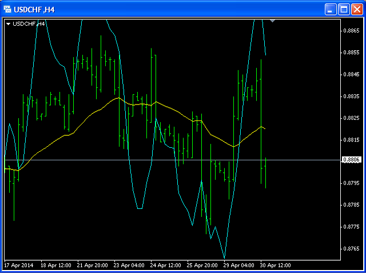
Task: Click the 0.8845 price scale label
Action: coord(351,74)
